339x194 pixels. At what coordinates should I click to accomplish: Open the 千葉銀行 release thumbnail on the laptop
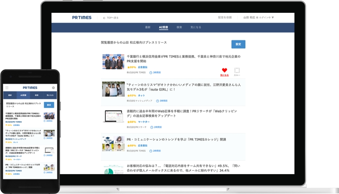(113, 62)
